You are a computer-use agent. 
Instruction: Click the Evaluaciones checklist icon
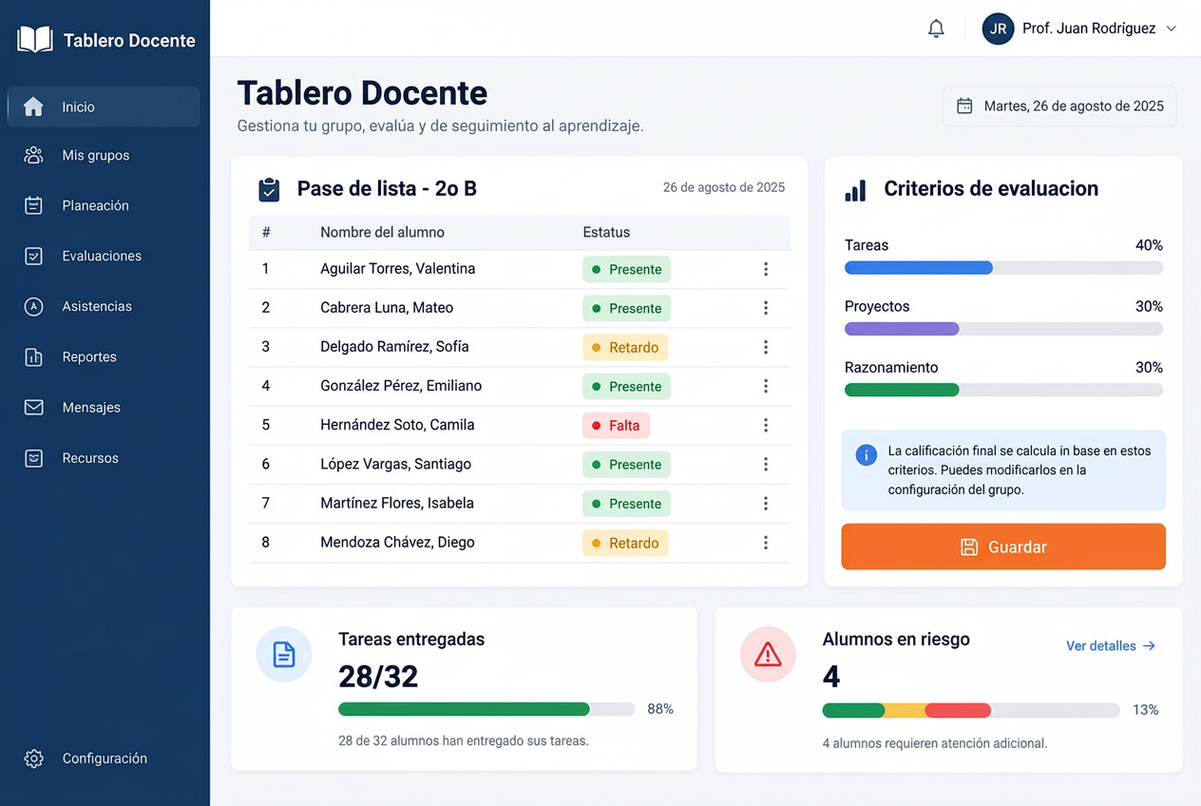coord(33,256)
